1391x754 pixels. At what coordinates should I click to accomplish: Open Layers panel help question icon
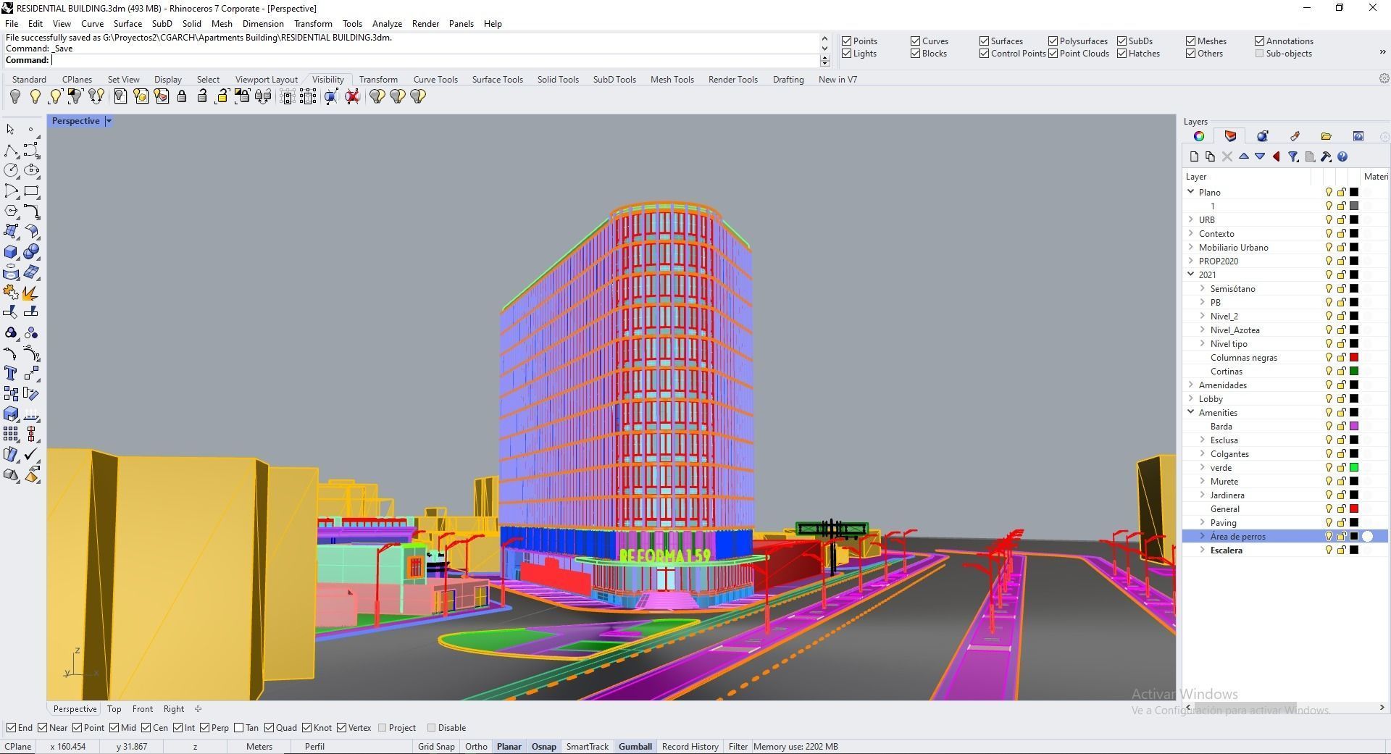coord(1342,156)
